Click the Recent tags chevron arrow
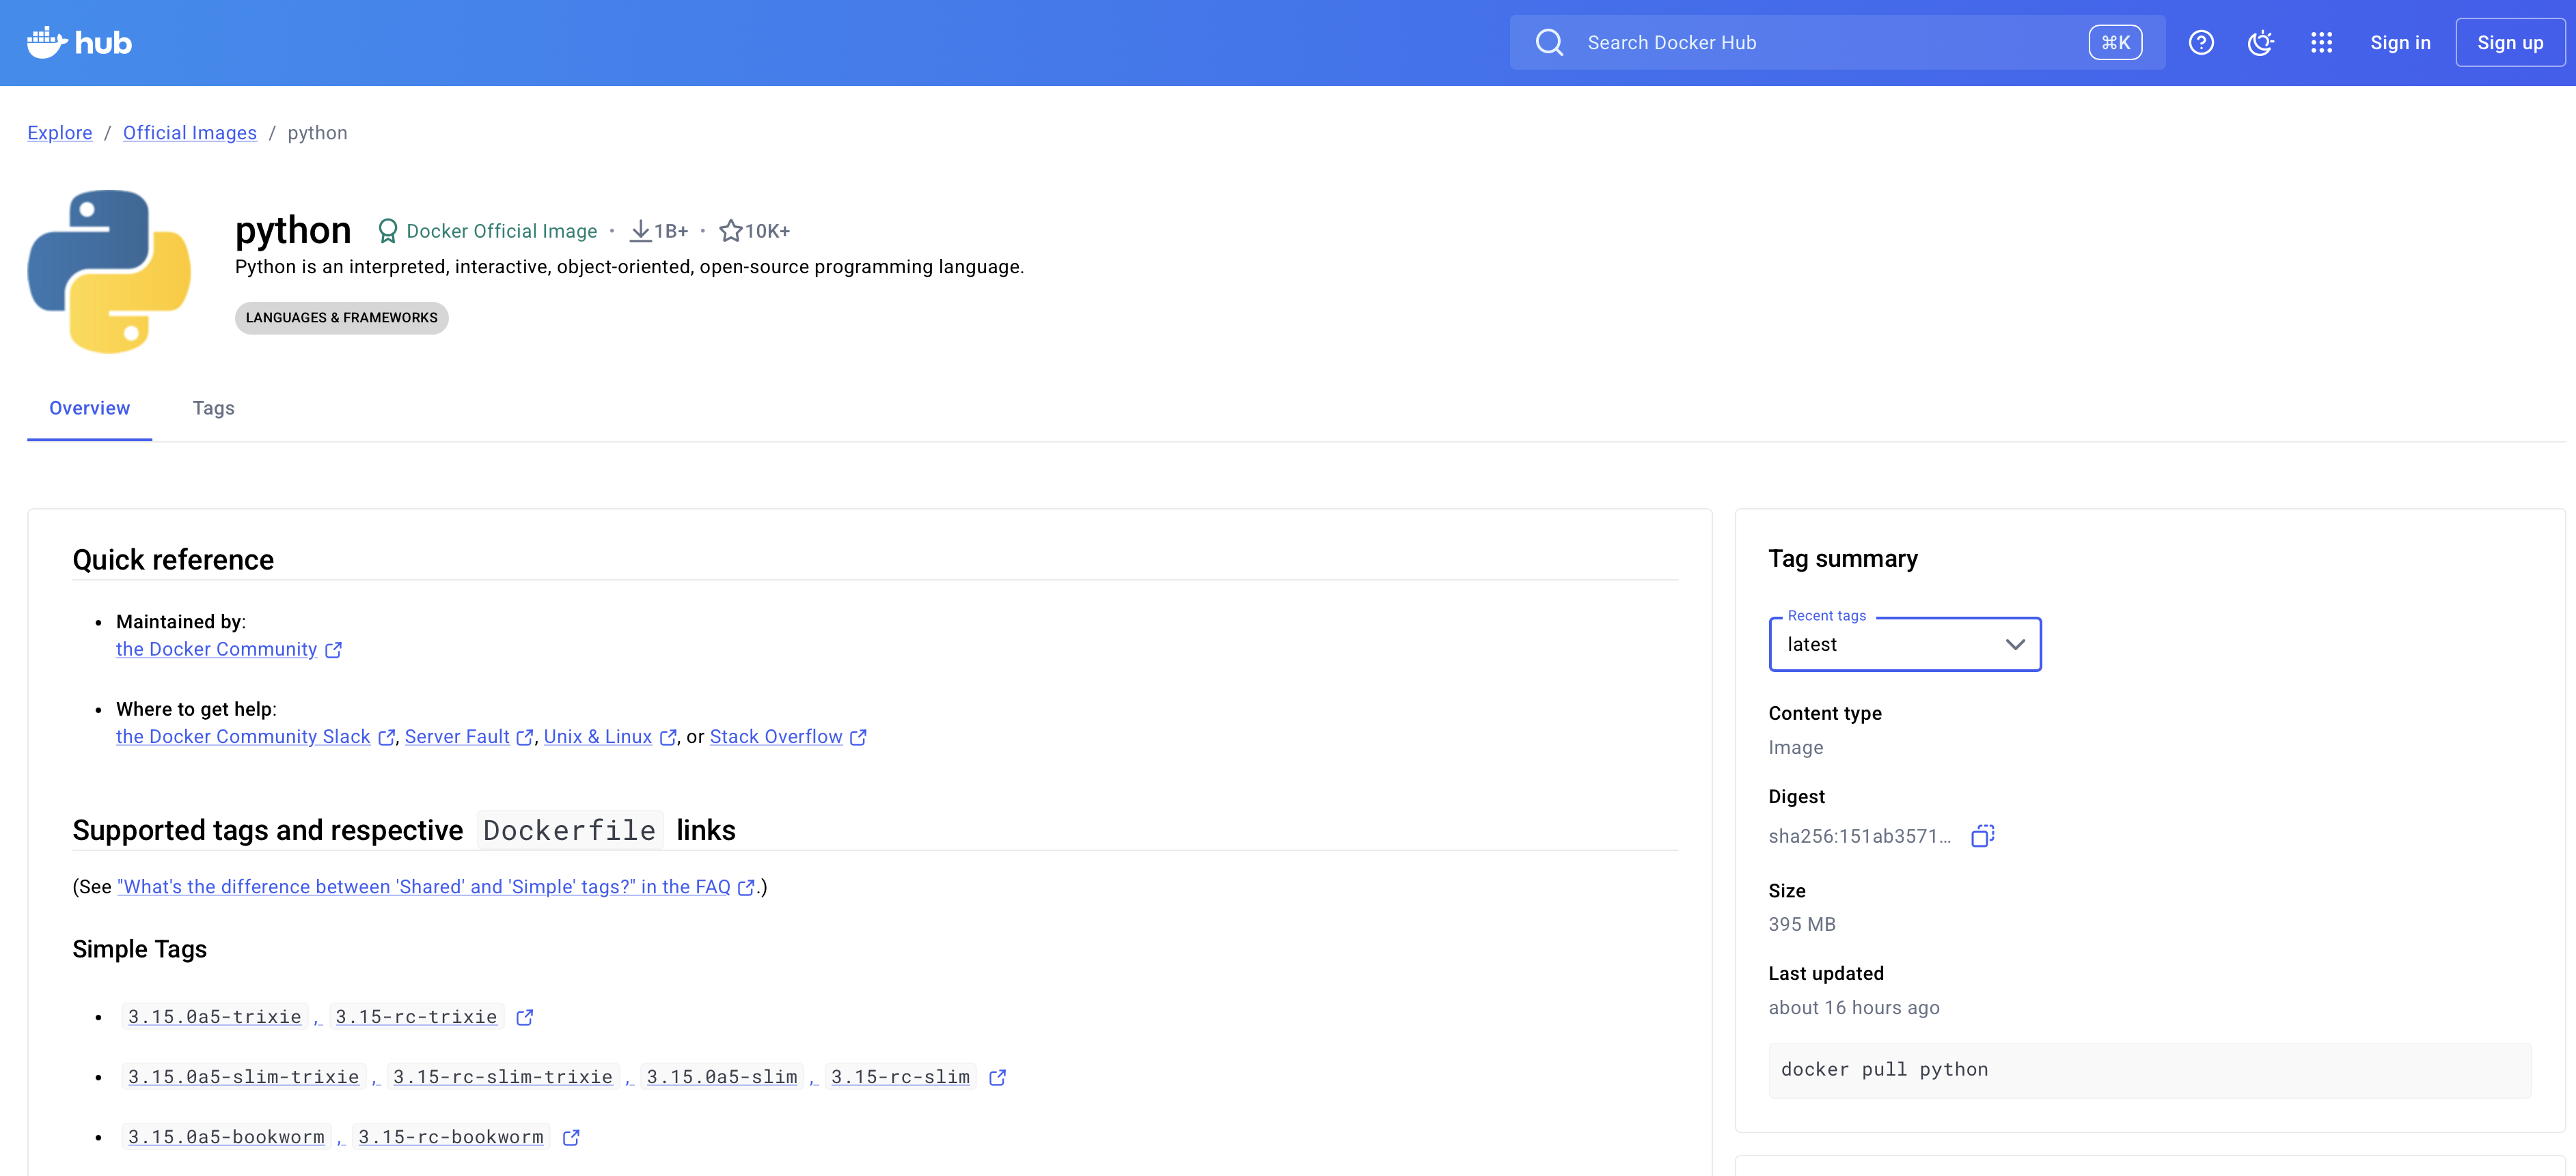Image resolution: width=2576 pixels, height=1176 pixels. point(2015,645)
